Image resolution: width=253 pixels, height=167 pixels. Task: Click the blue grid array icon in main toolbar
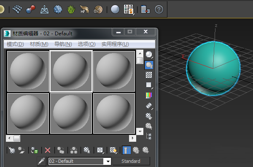click(x=17, y=9)
